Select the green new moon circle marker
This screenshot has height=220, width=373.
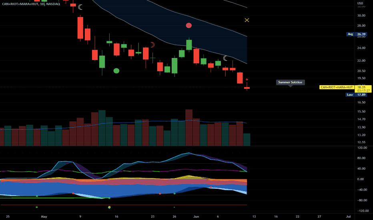pos(116,71)
